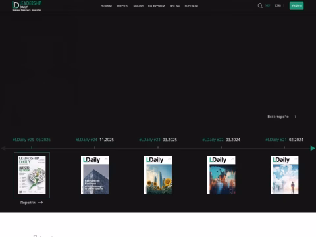Click the timeline tick for issue #22
The height and width of the screenshot is (237, 316).
(x=221, y=147)
